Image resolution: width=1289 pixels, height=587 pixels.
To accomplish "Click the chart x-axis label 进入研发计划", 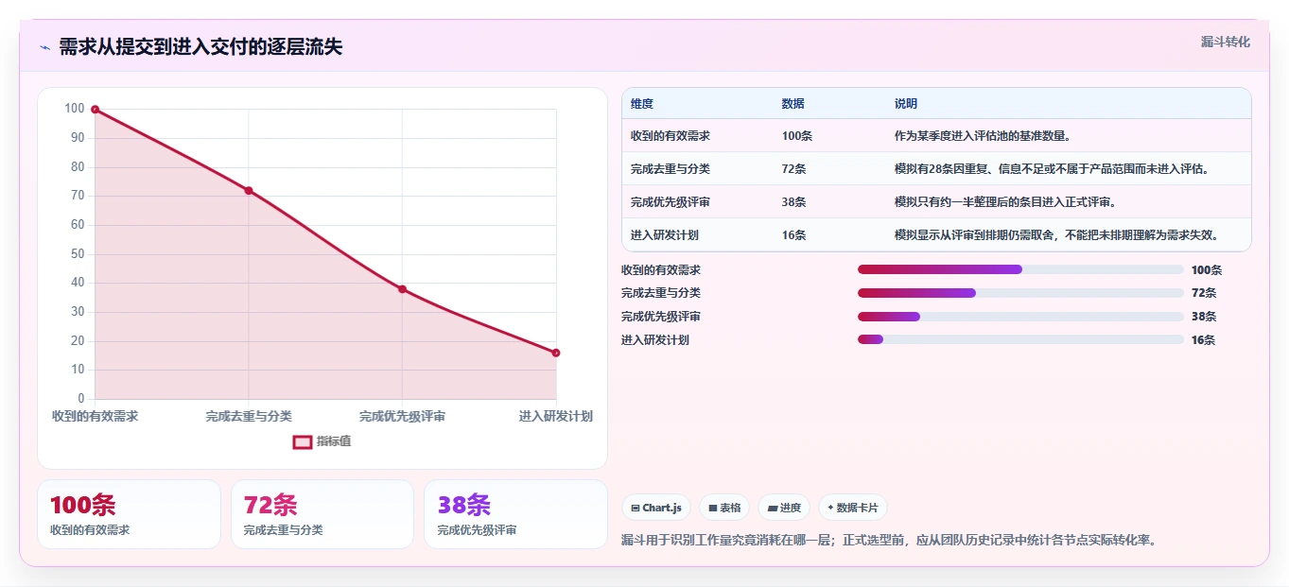I will [x=556, y=417].
